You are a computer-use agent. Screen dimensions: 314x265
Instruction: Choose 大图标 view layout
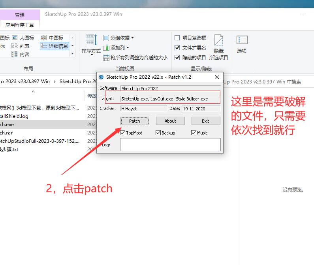click(x=23, y=38)
